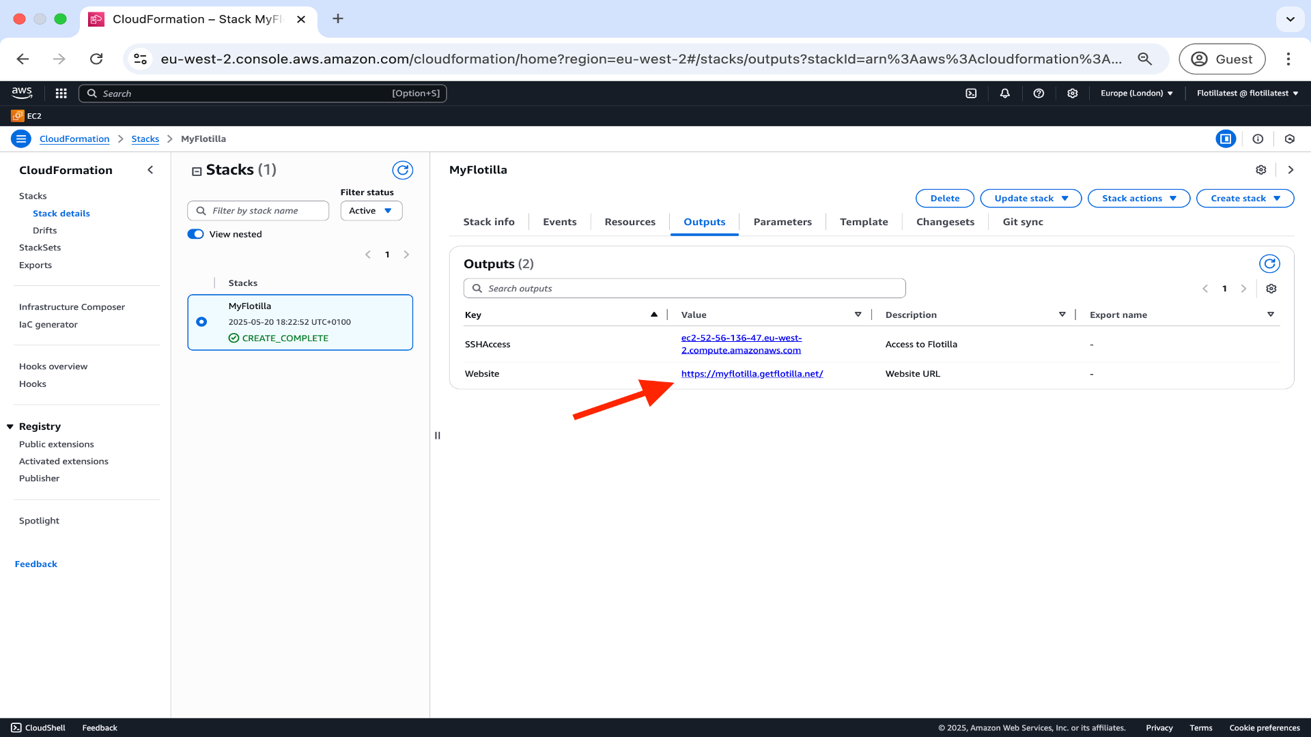The image size is (1311, 737).
Task: Toggle the split panel view icon
Action: pyautogui.click(x=1226, y=139)
